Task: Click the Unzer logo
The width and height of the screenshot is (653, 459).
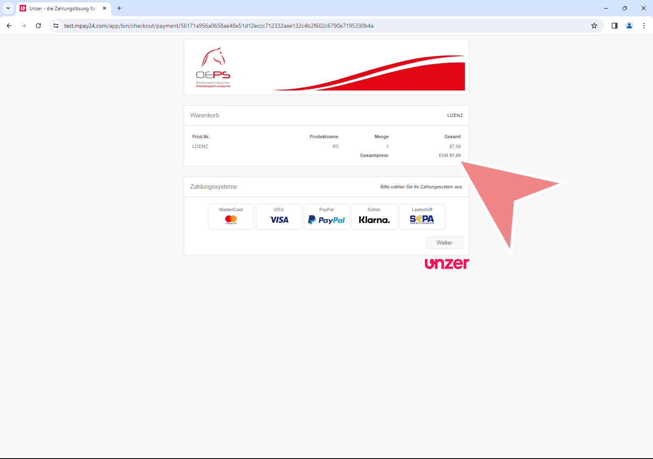Action: (446, 264)
